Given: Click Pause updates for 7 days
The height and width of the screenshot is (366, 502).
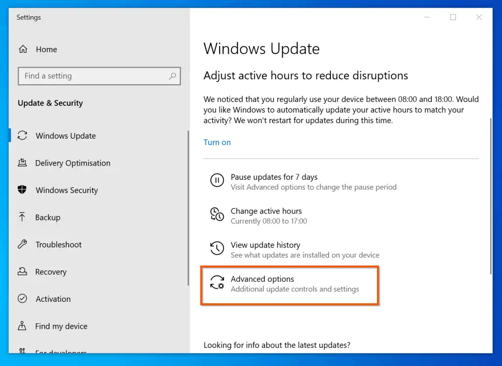Looking at the screenshot, I should click(274, 177).
